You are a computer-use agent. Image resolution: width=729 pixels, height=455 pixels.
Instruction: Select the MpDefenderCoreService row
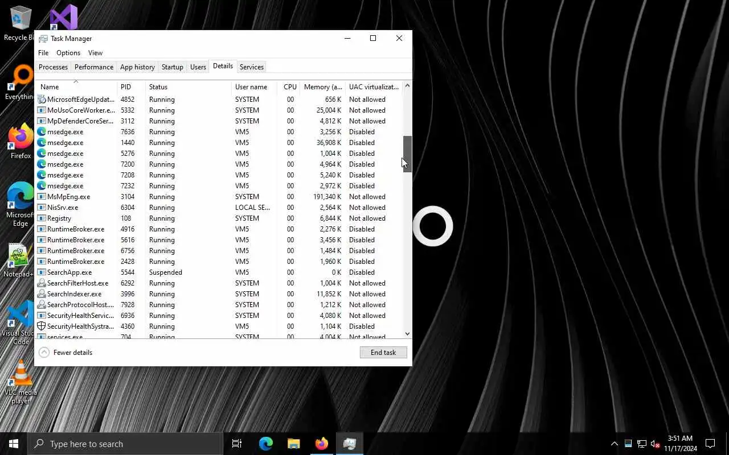click(x=219, y=121)
